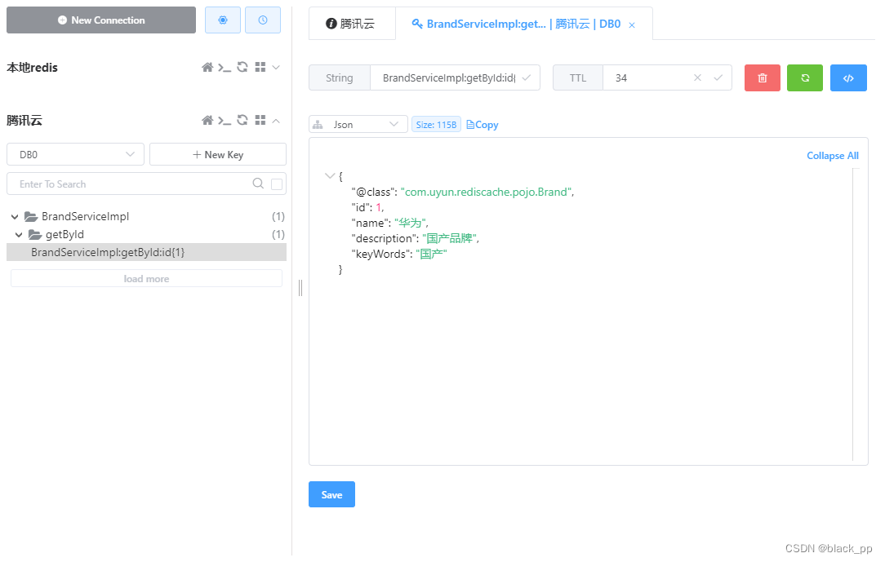
Task: Expand the 本地redis connection
Action: pos(276,67)
